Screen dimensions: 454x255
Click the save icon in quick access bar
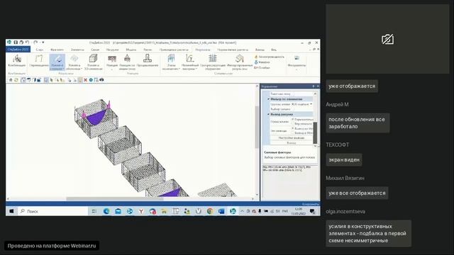coord(16,42)
